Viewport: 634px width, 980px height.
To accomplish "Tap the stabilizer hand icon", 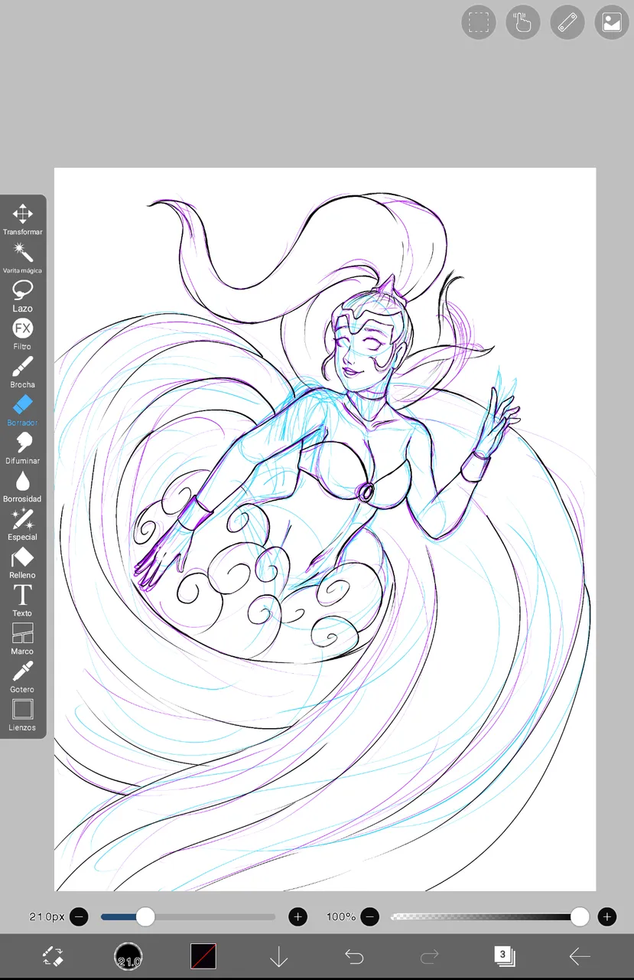I will pyautogui.click(x=523, y=22).
